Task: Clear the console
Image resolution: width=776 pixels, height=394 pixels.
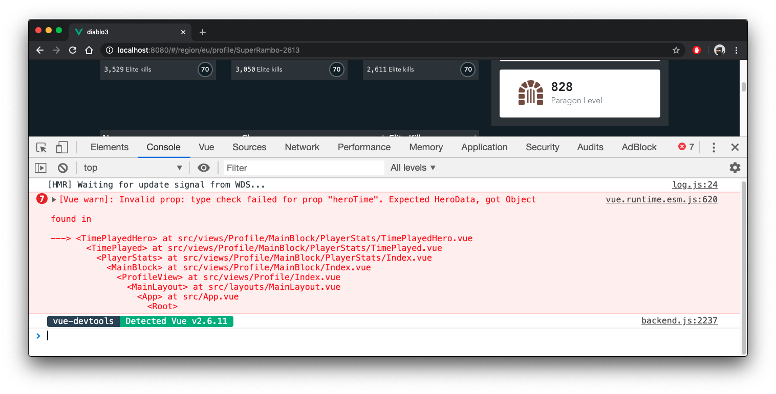Action: 62,168
